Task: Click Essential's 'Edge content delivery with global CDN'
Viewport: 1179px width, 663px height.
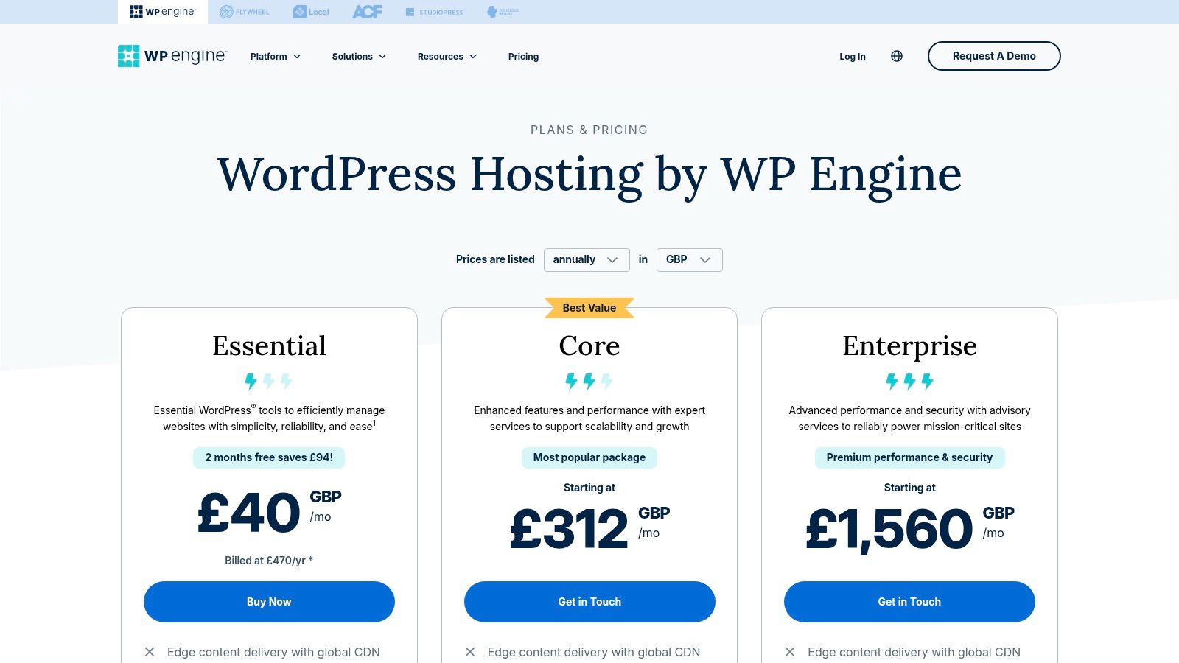Action: pos(273,652)
